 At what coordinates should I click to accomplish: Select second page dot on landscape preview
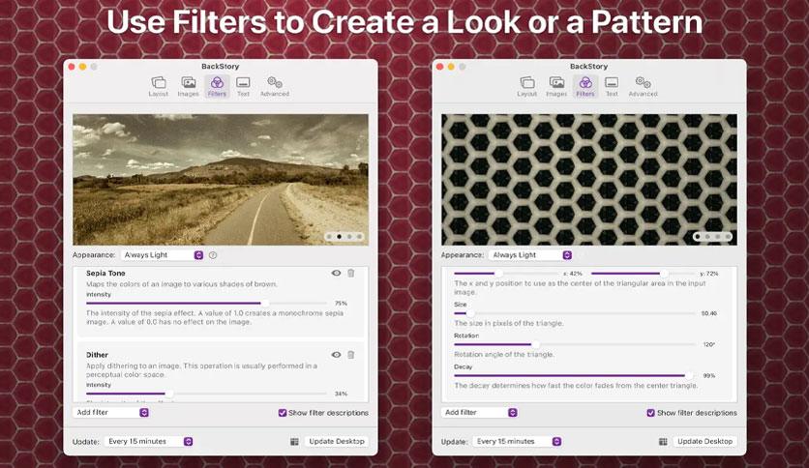click(339, 237)
